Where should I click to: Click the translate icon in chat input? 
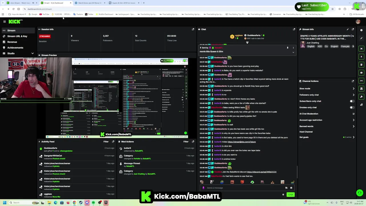coord(286,188)
